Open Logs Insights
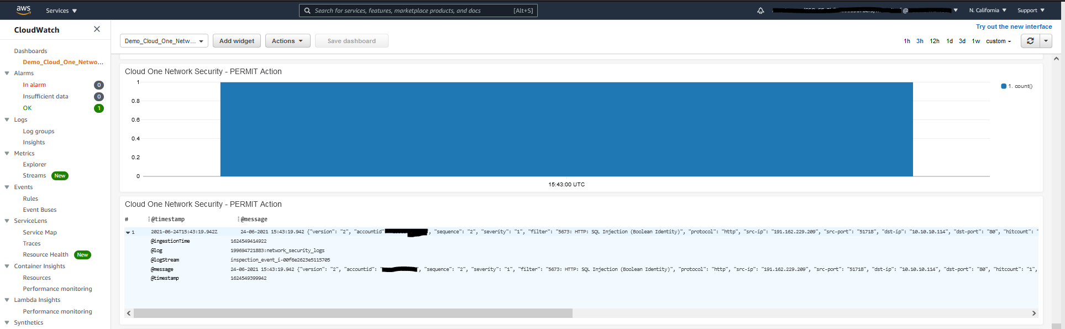Screen dimensions: 1065x329 34,142
